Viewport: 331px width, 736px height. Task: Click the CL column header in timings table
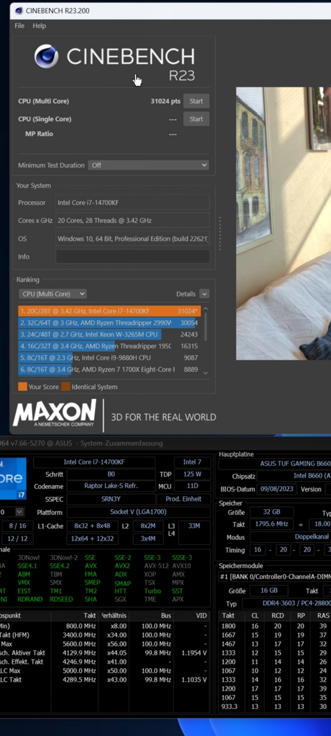pyautogui.click(x=255, y=615)
